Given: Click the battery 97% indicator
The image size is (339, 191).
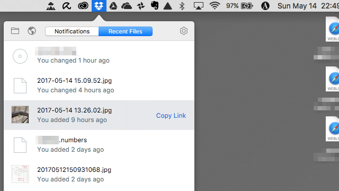Looking at the screenshot, I should [239, 6].
